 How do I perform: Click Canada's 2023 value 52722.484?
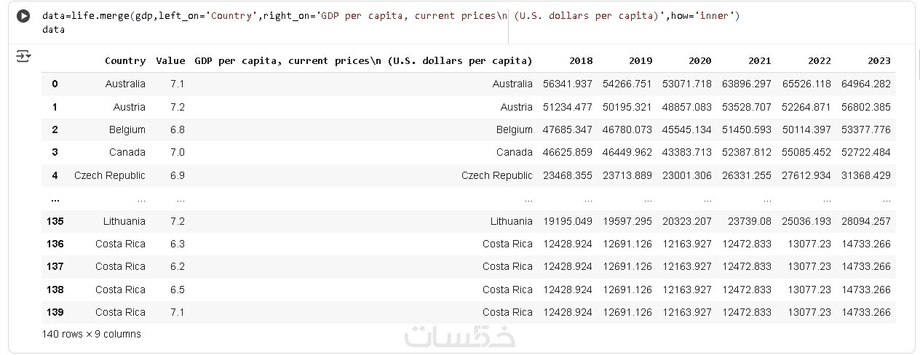click(866, 153)
